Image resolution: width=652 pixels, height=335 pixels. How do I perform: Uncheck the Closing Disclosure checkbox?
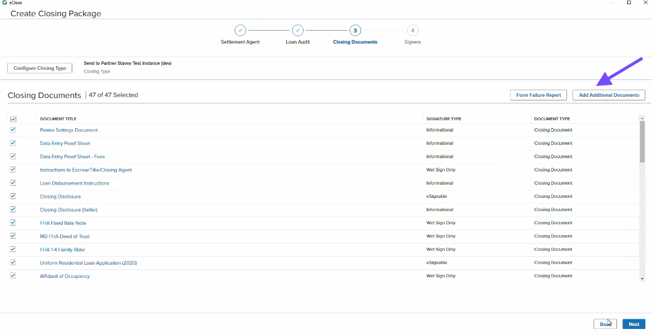pos(13,196)
